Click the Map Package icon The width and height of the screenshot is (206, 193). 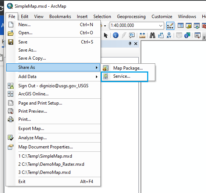pyautogui.click(x=106, y=68)
